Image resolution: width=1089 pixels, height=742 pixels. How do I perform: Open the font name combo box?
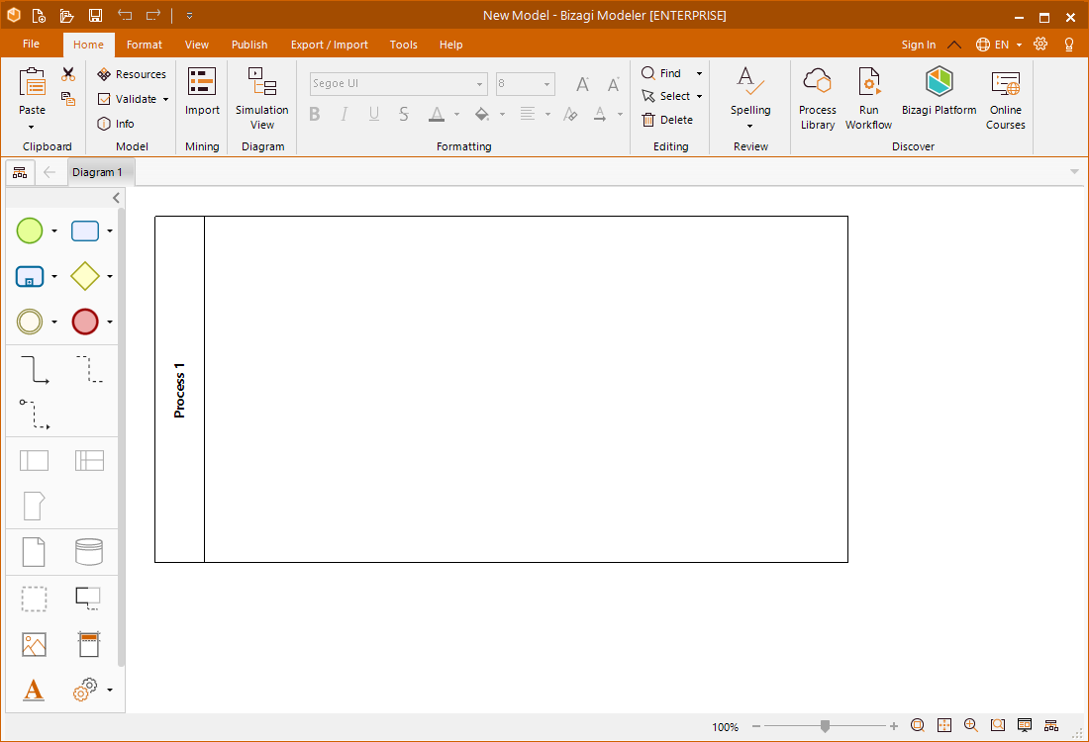pyautogui.click(x=399, y=84)
